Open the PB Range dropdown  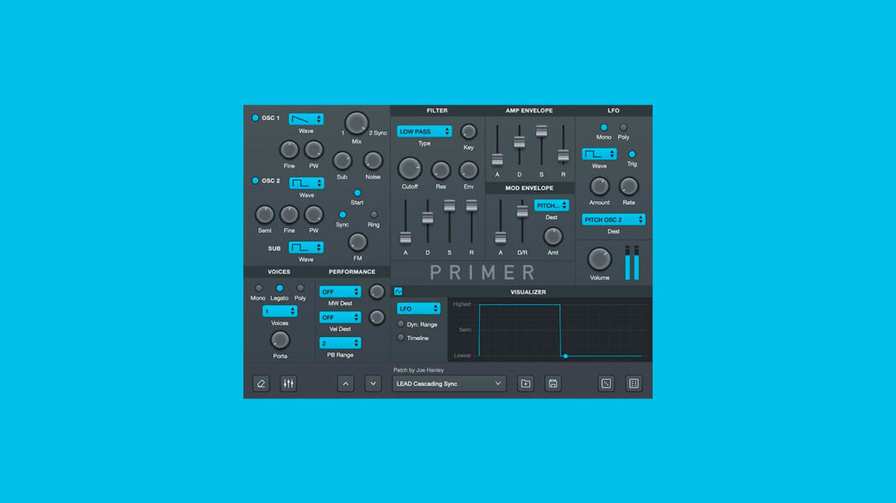coord(340,343)
